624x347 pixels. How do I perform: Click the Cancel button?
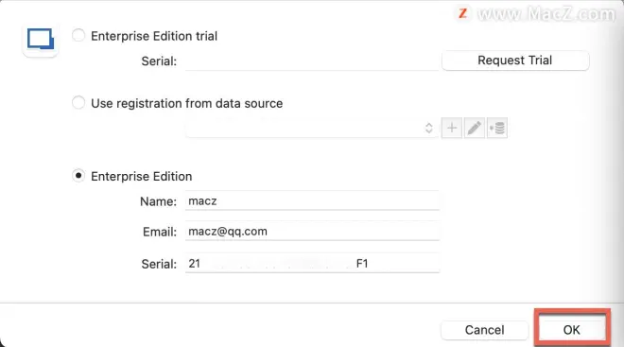(x=484, y=330)
